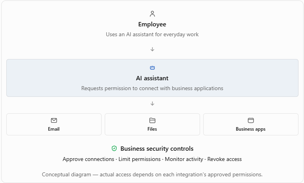Click the Business apps label text

click(251, 129)
